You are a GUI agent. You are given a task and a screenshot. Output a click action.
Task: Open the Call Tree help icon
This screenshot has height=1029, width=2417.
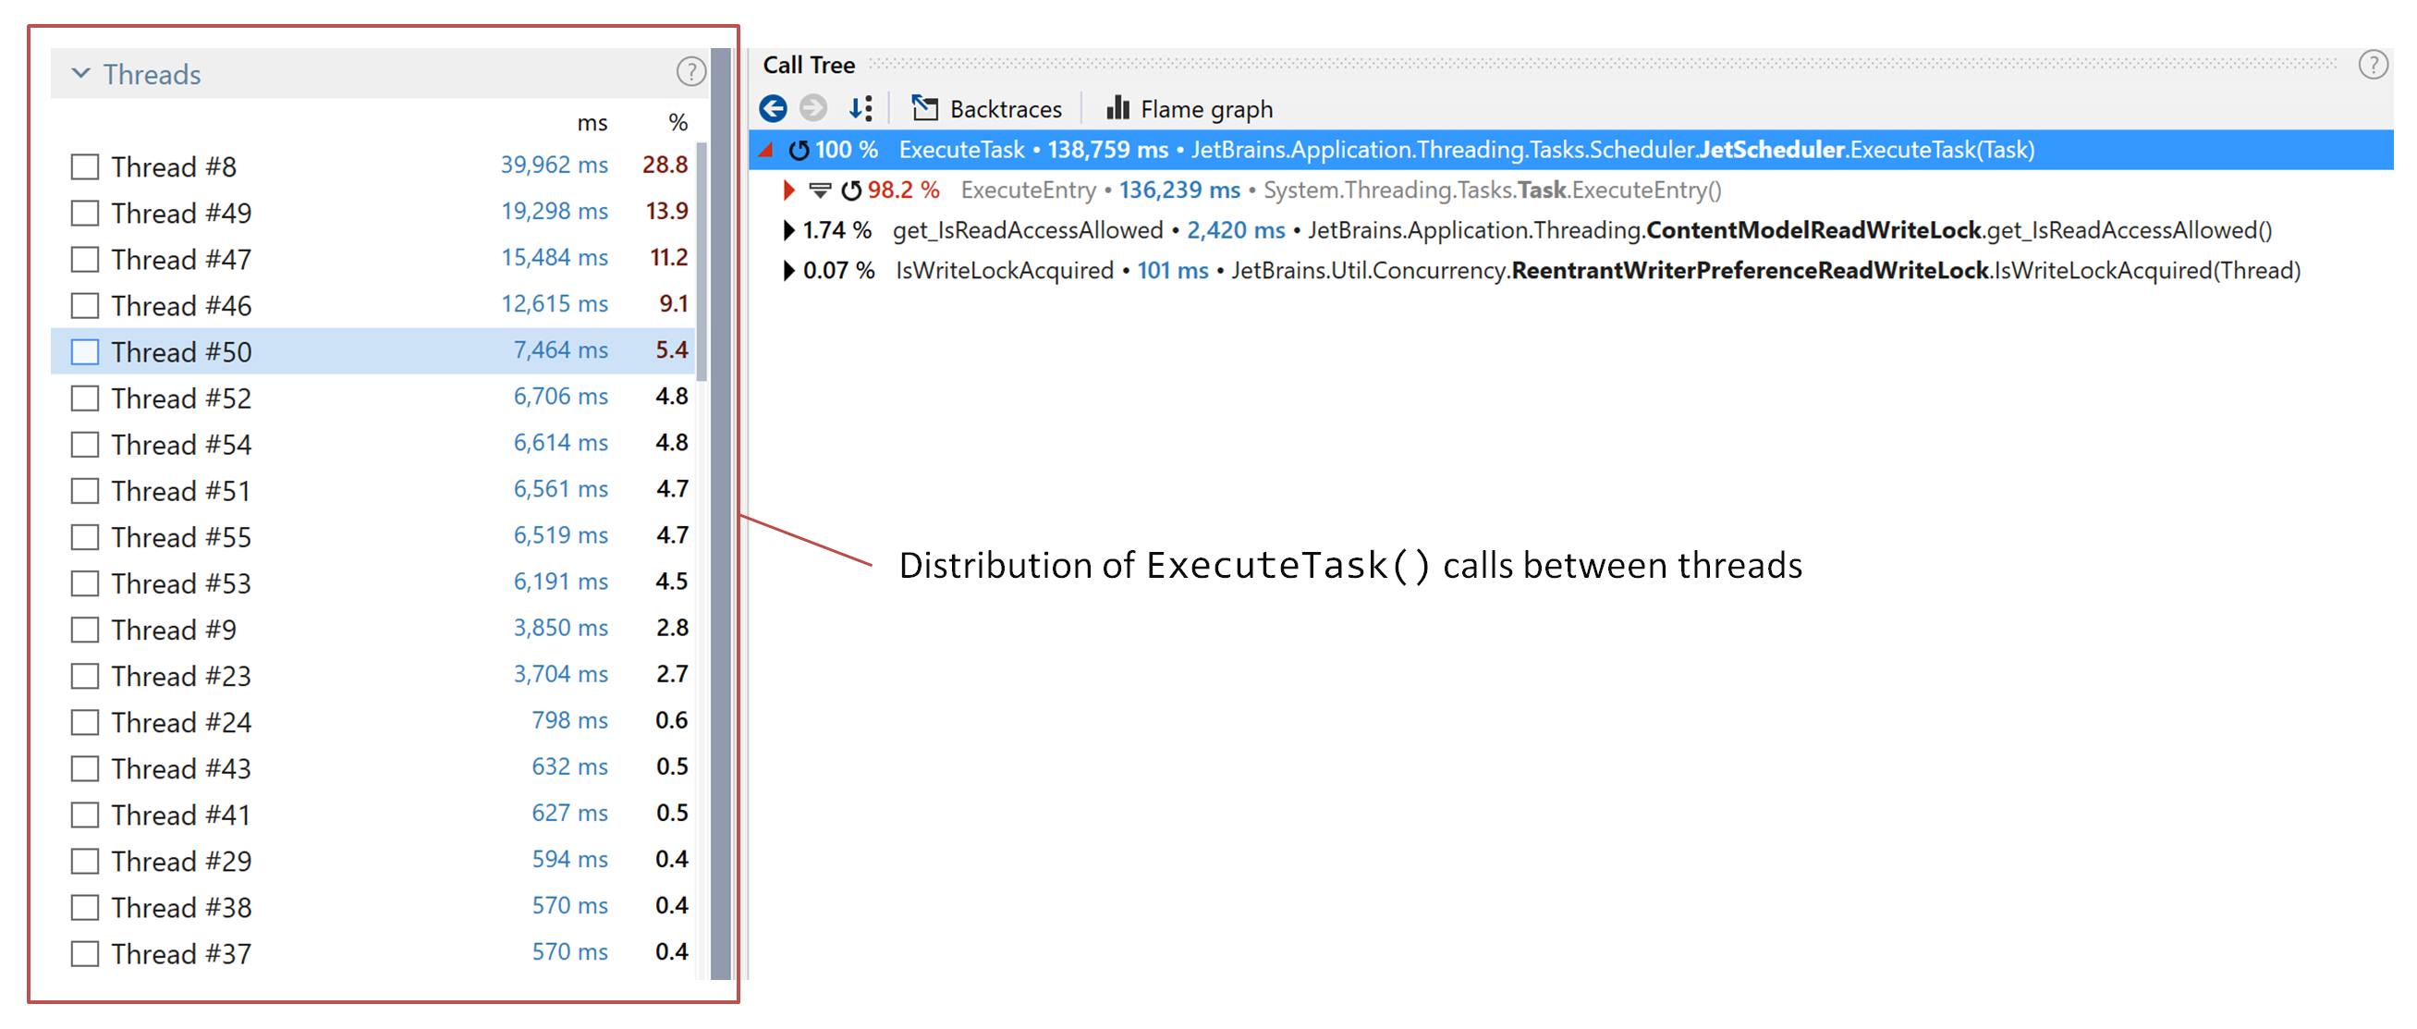coord(2374,65)
